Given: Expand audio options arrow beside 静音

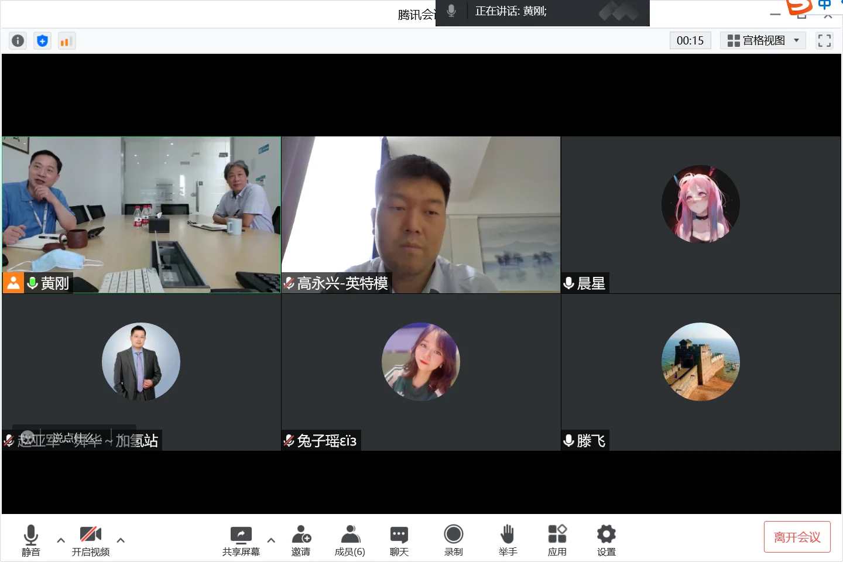Looking at the screenshot, I should coord(61,540).
